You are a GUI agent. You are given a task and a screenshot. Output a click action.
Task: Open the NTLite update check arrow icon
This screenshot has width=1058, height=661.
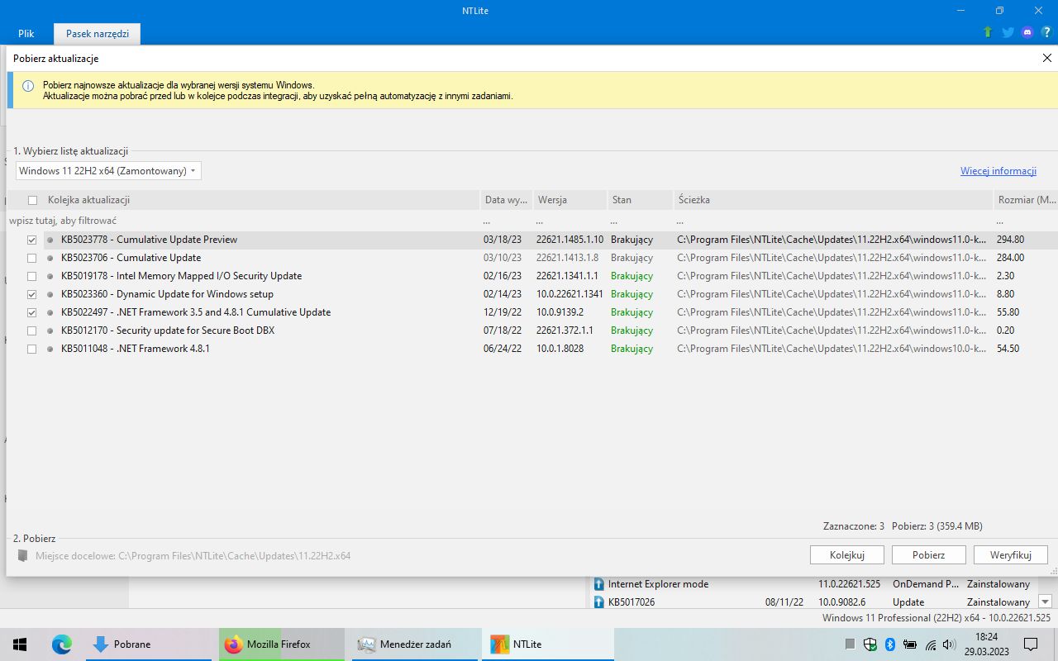[986, 31]
